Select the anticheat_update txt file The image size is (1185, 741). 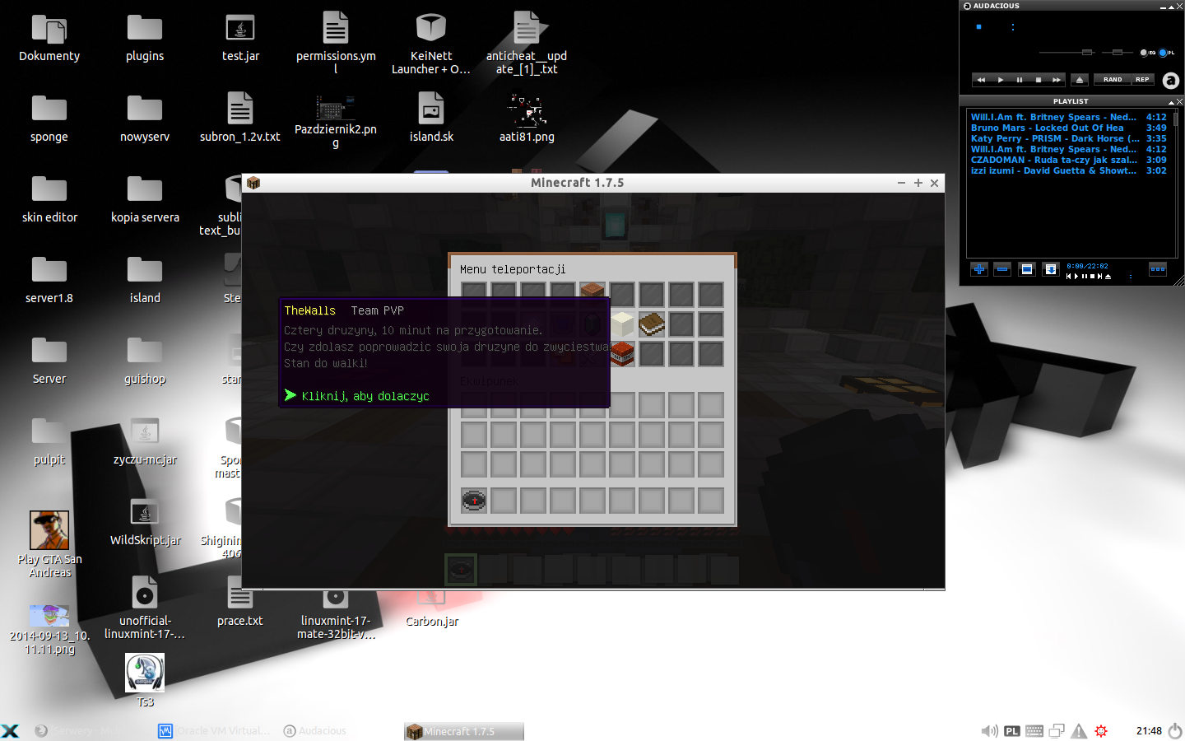pyautogui.click(x=527, y=42)
